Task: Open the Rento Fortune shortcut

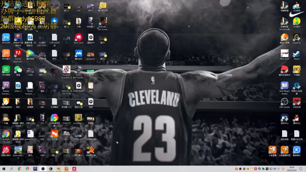Action: point(30,88)
